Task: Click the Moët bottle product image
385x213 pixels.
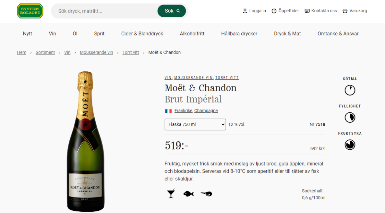Action: (x=85, y=141)
